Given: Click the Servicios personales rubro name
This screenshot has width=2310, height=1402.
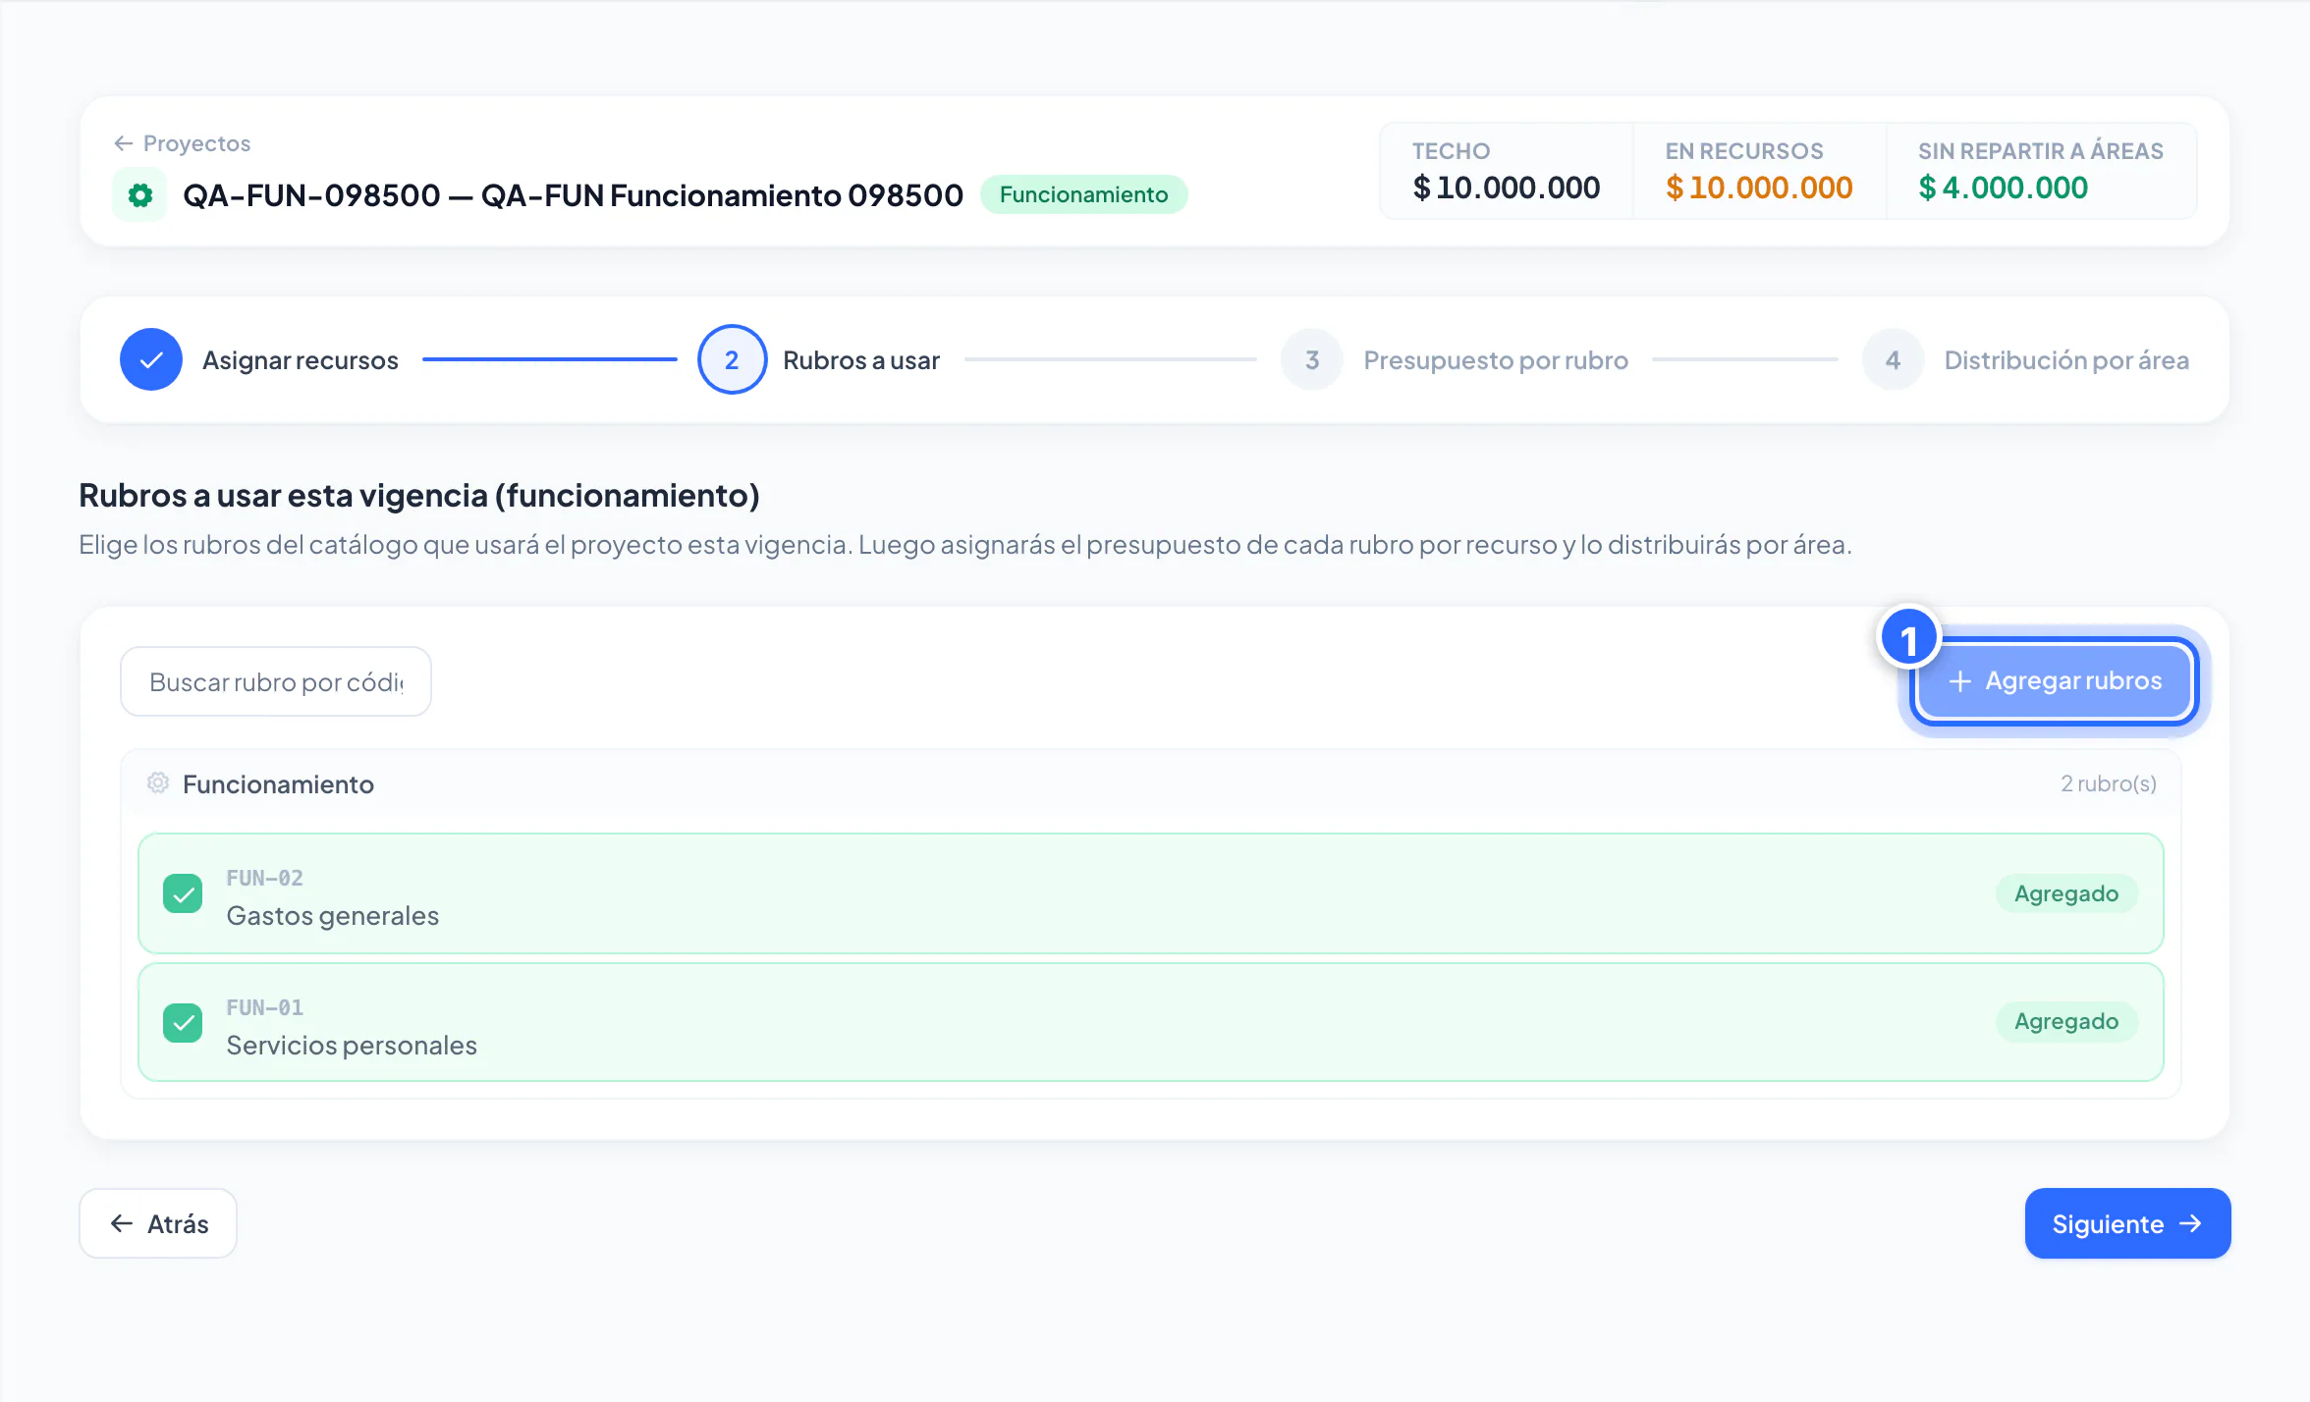Looking at the screenshot, I should point(352,1046).
